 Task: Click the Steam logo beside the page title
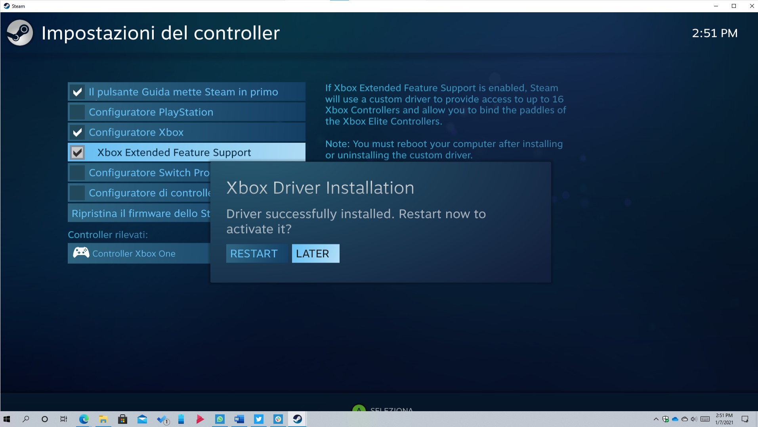click(20, 33)
